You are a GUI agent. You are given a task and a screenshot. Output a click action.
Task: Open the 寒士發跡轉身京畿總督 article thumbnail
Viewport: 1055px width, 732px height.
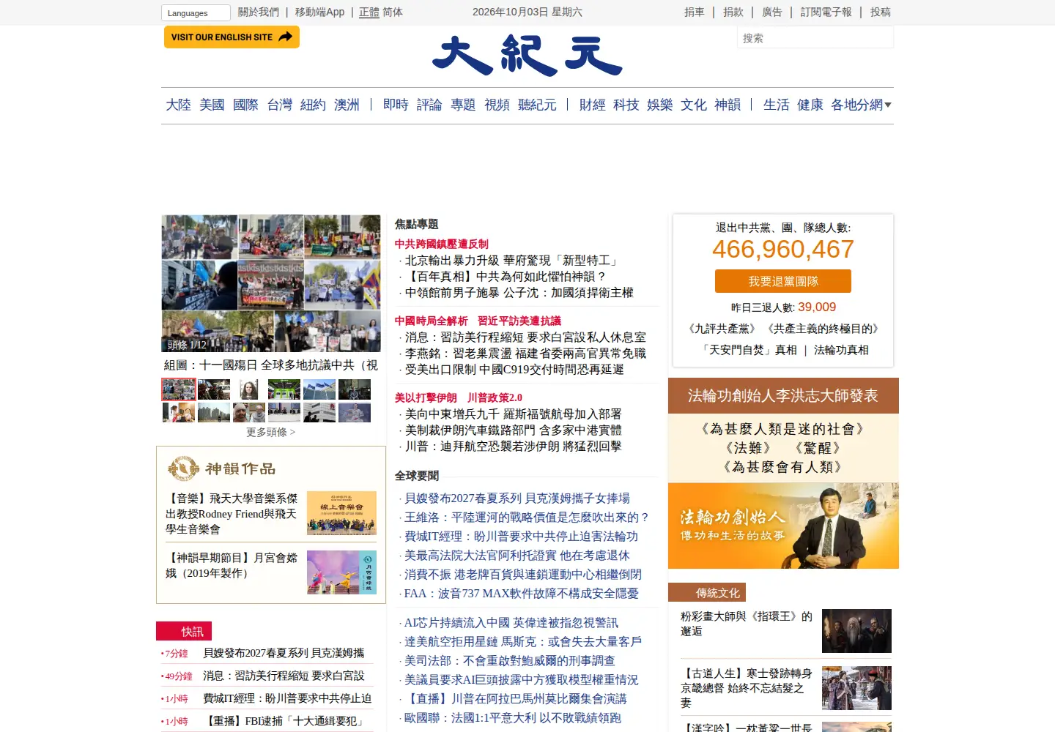point(856,688)
